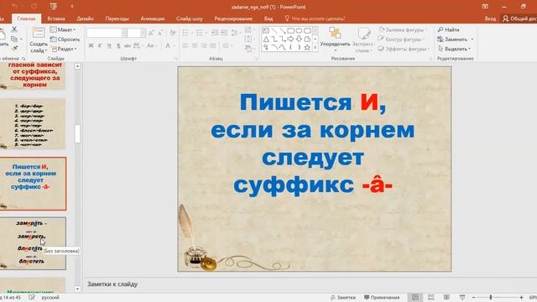Open the Экспресс-стили quick styles gallery
The image size is (537, 302).
pyautogui.click(x=363, y=40)
